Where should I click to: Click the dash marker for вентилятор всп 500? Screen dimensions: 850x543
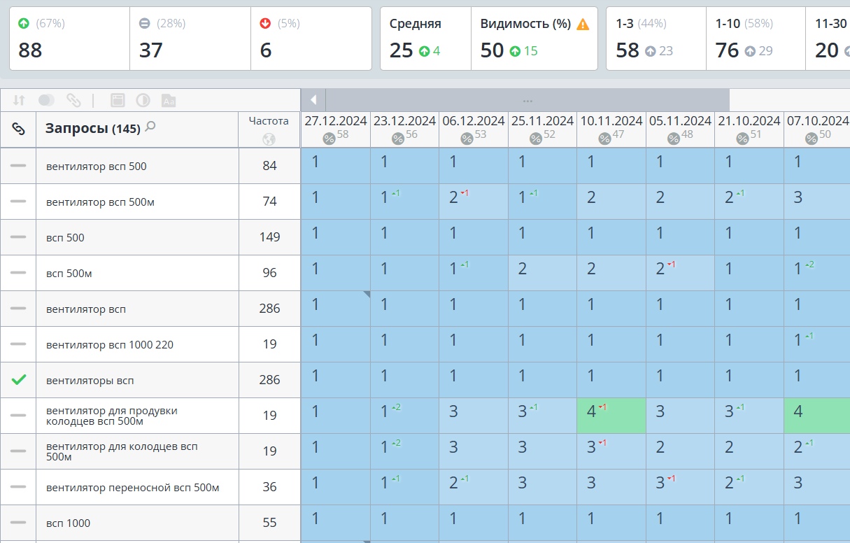18,166
